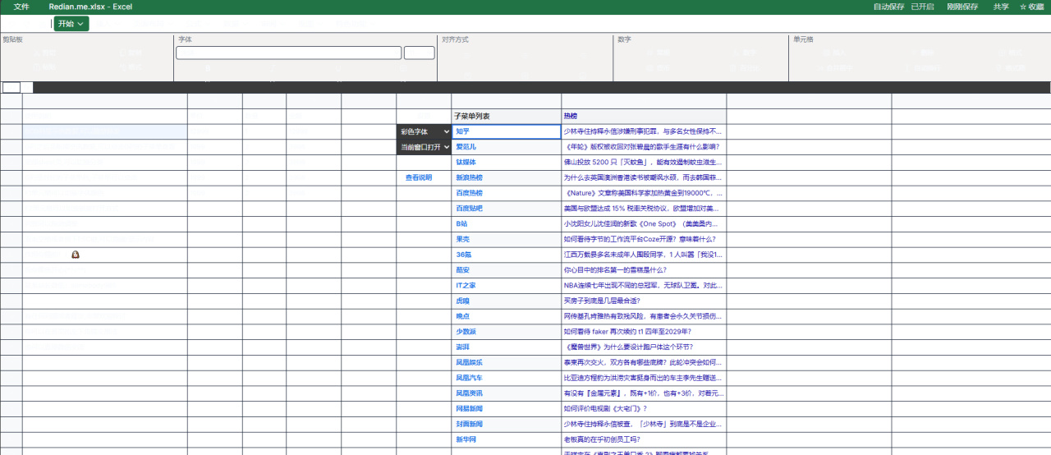
Task: Open hot item starting 少林寺住持释永信涉嫌刑事犯罪
Action: pos(642,131)
